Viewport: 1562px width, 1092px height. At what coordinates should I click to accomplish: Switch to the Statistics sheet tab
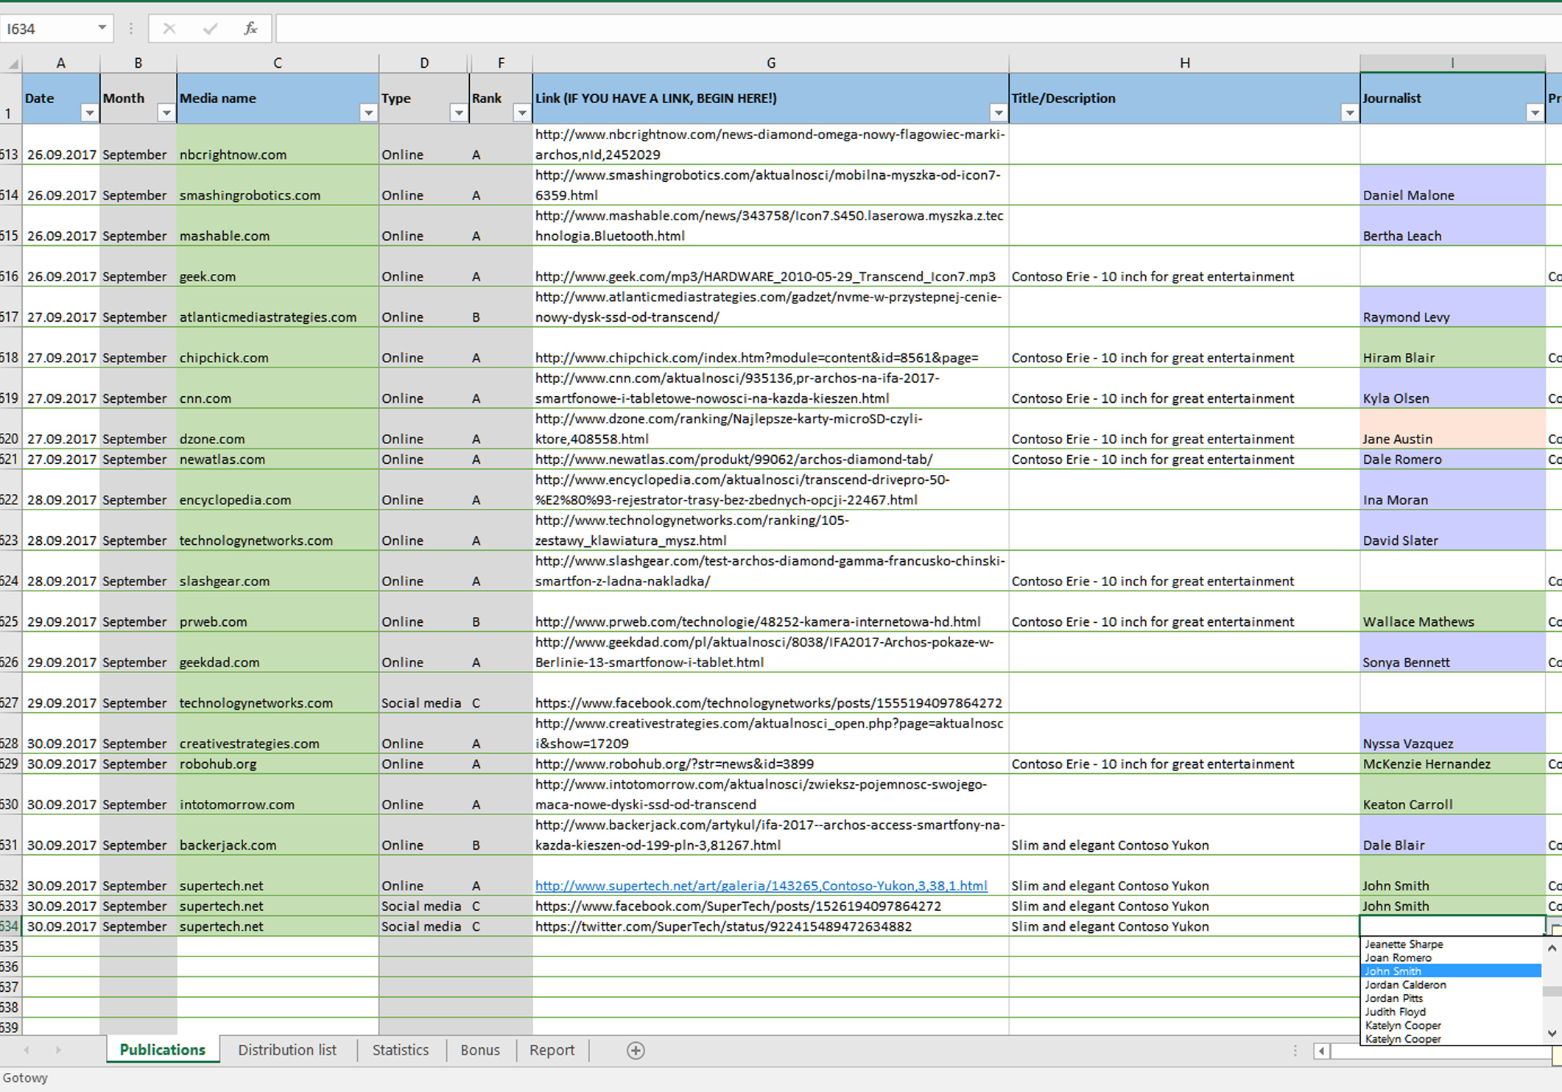pos(400,1050)
